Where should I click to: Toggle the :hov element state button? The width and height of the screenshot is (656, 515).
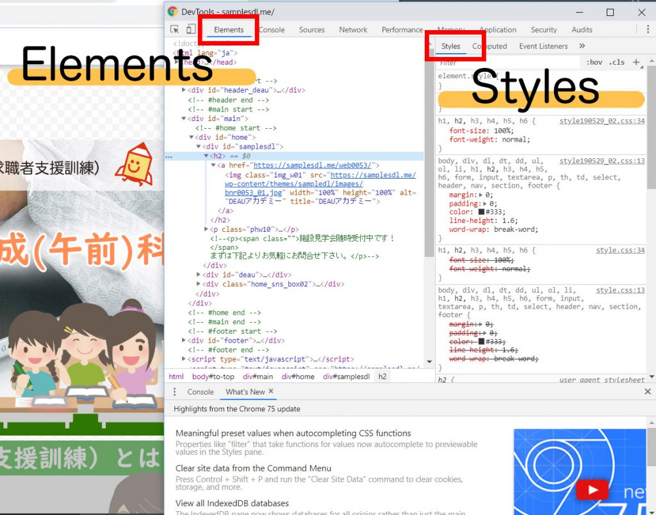tap(594, 63)
